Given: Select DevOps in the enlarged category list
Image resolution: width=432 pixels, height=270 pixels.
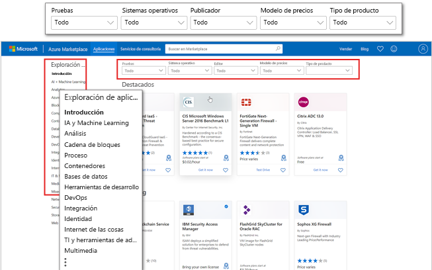Looking at the screenshot, I should (x=76, y=198).
